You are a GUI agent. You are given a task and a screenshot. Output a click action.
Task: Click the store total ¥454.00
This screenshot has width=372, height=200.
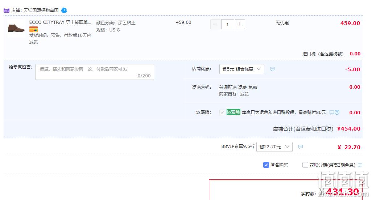[349, 129]
